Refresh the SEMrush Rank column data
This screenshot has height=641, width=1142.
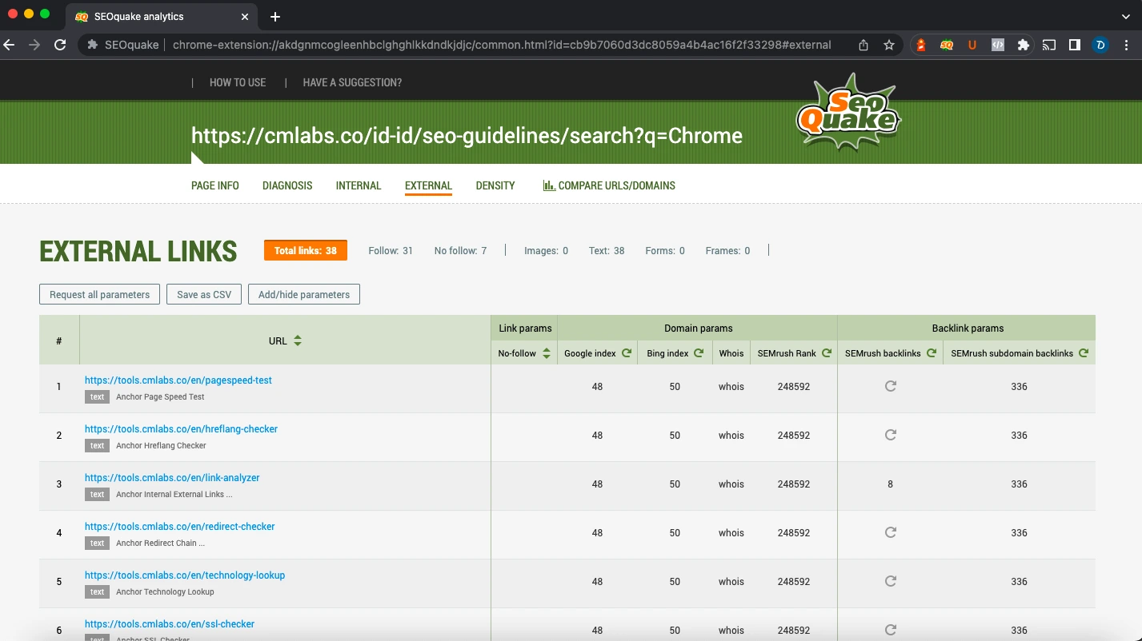824,352
